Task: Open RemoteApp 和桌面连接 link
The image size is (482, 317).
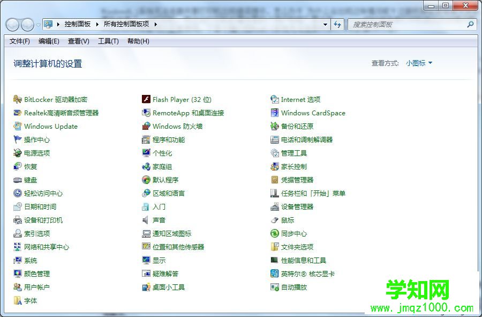Action: pos(188,113)
